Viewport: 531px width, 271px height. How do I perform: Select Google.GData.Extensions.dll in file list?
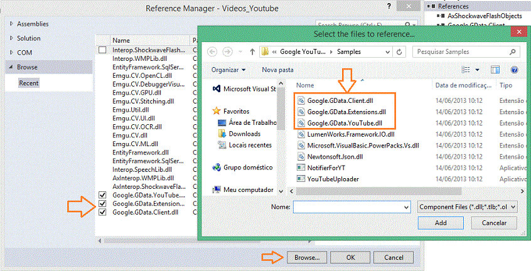click(346, 112)
